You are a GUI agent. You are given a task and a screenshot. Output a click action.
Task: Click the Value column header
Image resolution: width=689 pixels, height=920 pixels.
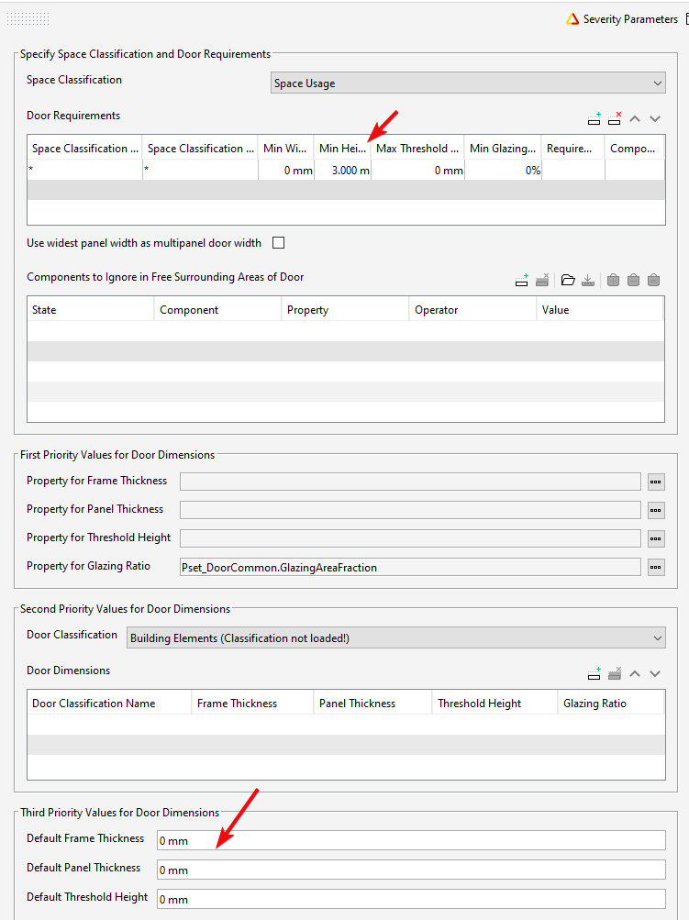[600, 310]
